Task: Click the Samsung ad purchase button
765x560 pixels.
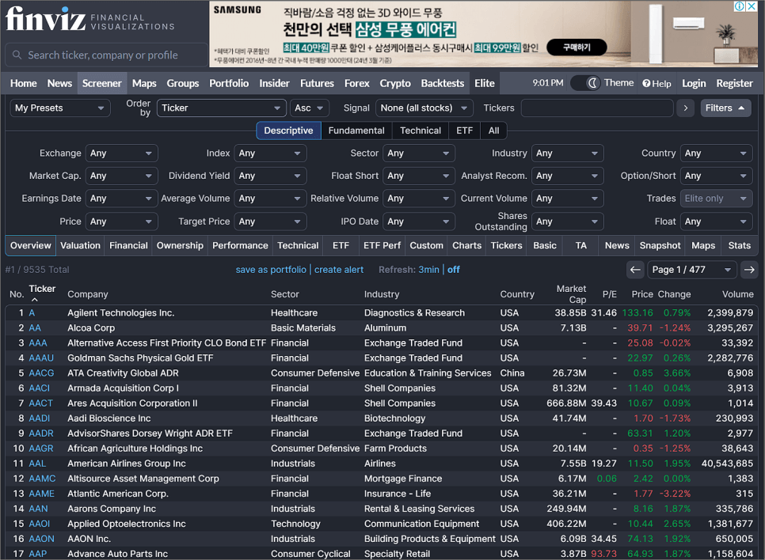Action: click(577, 47)
